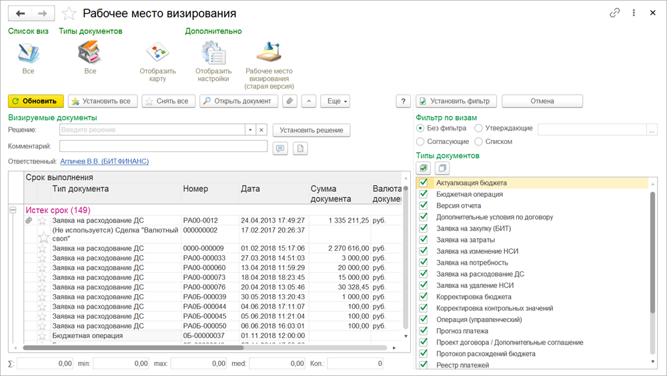The height and width of the screenshot is (376, 667).
Task: Add window to favorites star icon
Action: coord(68,13)
